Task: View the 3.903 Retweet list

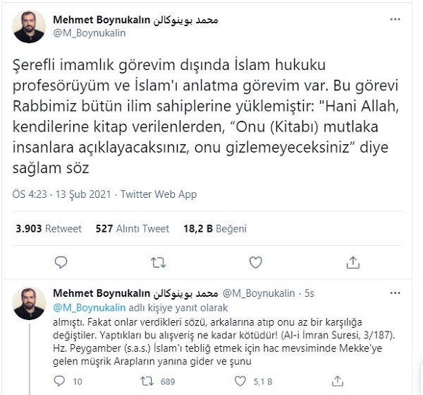Action: [48, 228]
